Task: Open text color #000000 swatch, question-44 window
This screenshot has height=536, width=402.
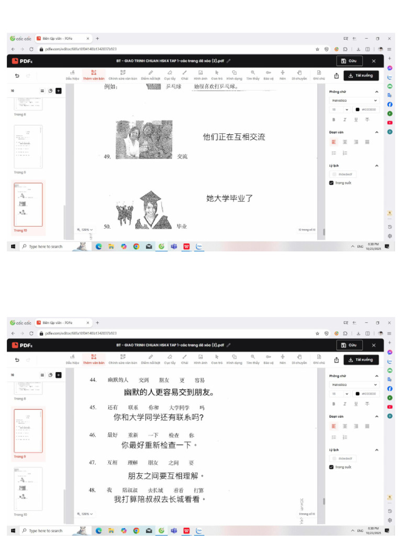Action: pyautogui.click(x=365, y=394)
